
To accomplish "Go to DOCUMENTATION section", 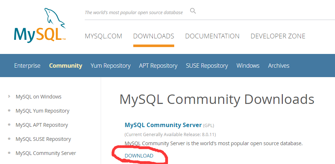I will (212, 36).
